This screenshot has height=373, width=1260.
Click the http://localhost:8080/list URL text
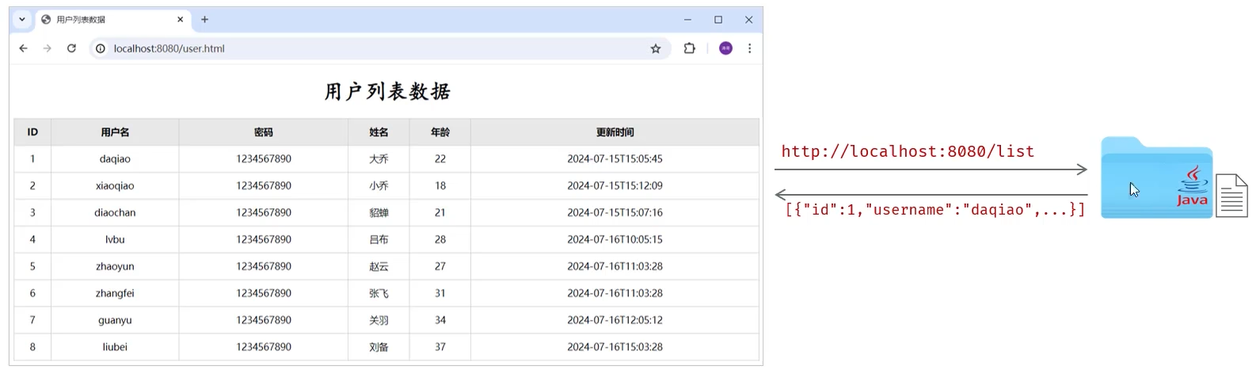[908, 151]
